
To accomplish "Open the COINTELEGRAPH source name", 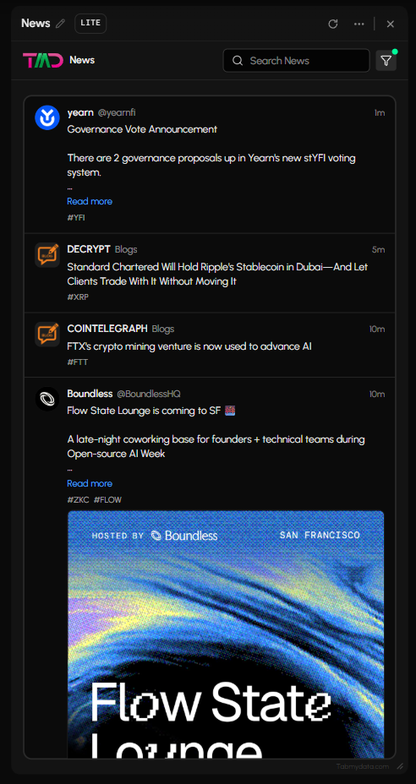I will [107, 329].
